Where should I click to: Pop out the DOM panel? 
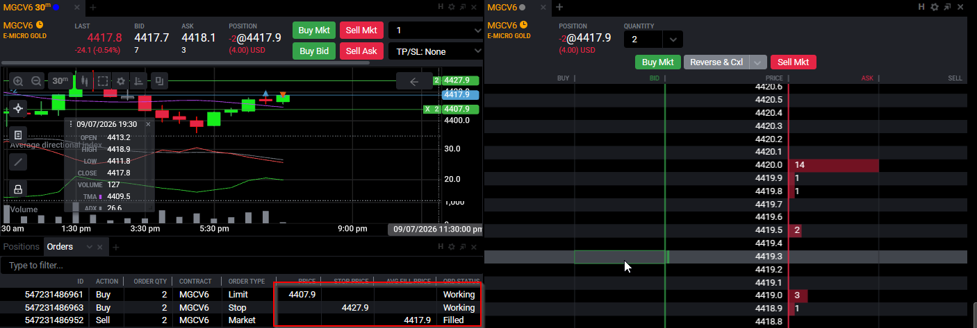pyautogui.click(x=946, y=6)
